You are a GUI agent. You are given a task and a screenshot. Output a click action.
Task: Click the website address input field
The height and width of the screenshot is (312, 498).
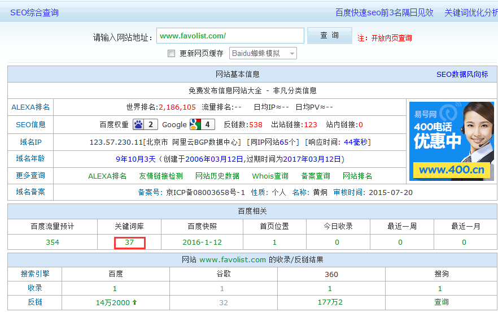(230, 36)
